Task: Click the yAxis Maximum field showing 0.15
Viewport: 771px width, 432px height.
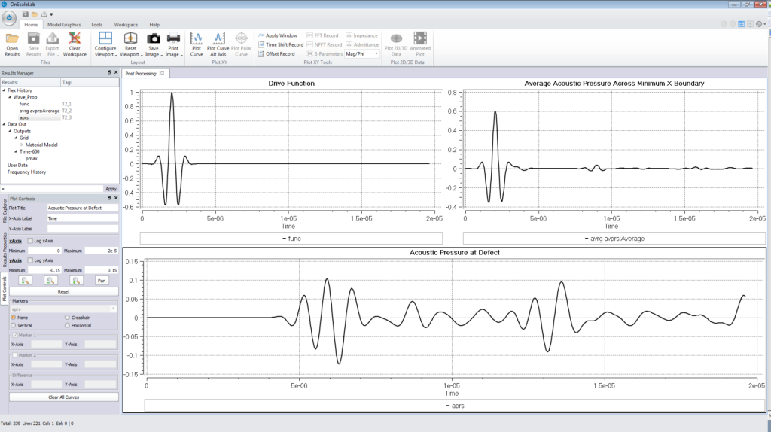Action: pos(102,270)
